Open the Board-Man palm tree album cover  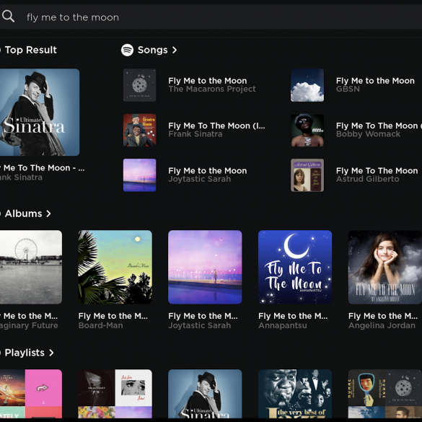coord(115,267)
